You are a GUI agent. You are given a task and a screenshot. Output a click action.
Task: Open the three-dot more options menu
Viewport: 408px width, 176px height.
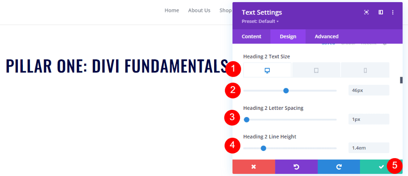pos(393,12)
